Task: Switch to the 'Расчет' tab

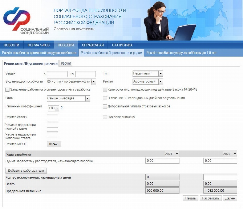Action: pyautogui.click(x=66, y=64)
